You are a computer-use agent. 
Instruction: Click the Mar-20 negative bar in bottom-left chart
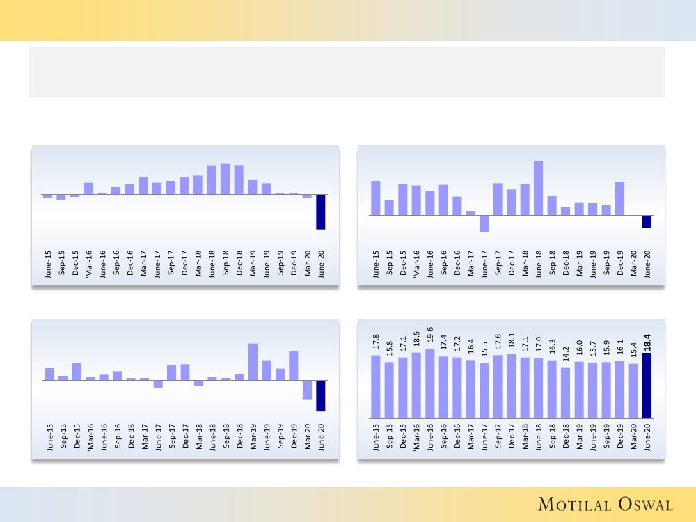click(x=307, y=389)
